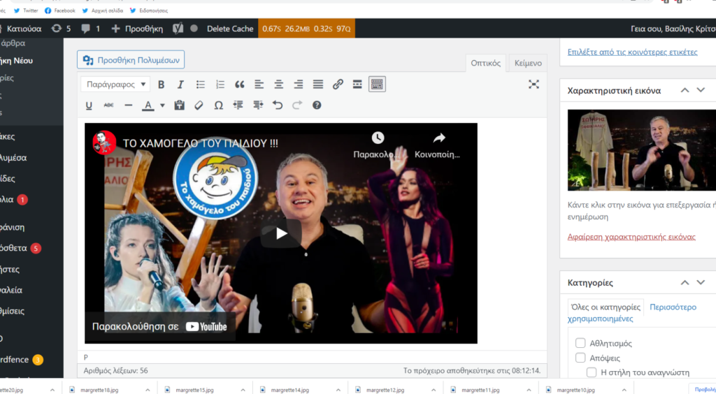The height and width of the screenshot is (394, 716).
Task: Clear formatting with the eraser icon
Action: [x=199, y=105]
